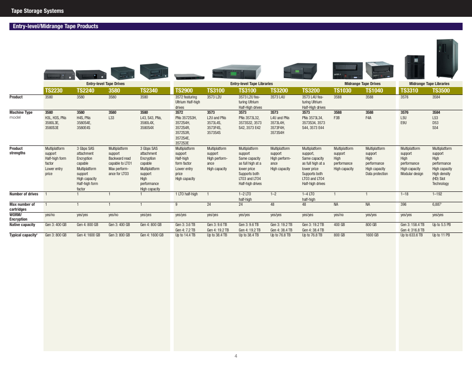472x365 pixels.
Task: Click the TS3310 column header
Action: pyautogui.click(x=409, y=91)
